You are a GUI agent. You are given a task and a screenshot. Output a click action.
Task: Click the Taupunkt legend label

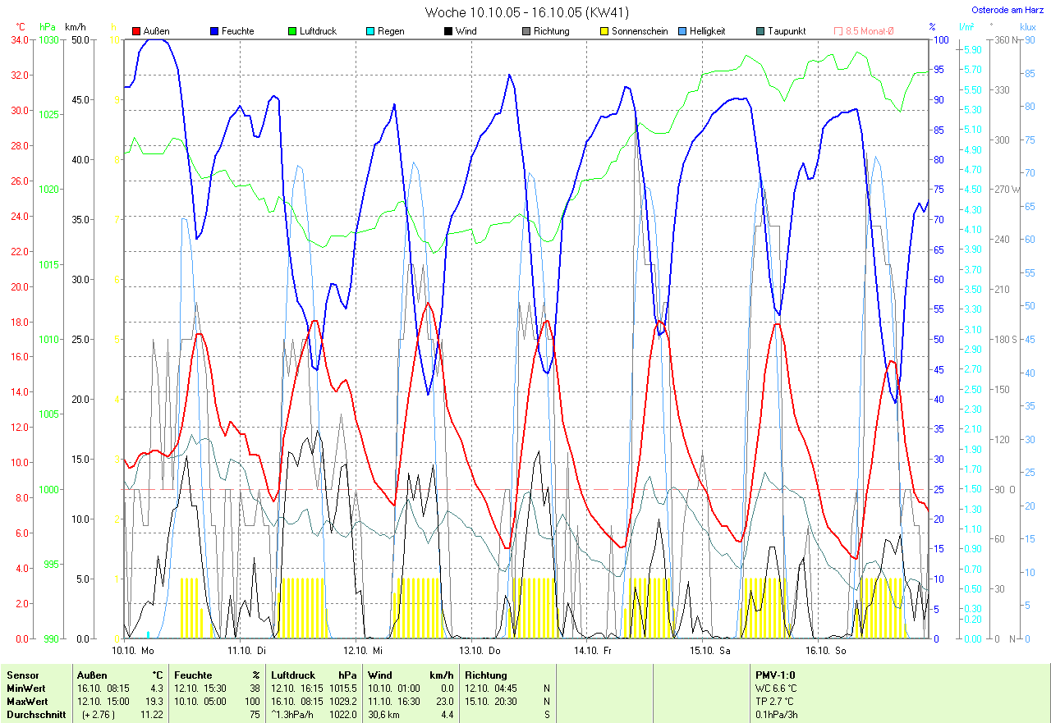(x=787, y=31)
